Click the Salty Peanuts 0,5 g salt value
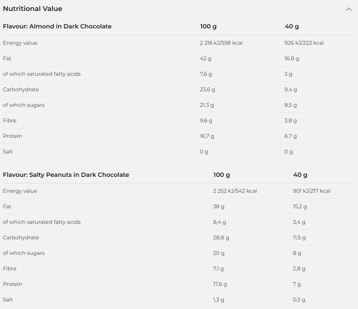This screenshot has height=309, width=358. pyautogui.click(x=299, y=300)
